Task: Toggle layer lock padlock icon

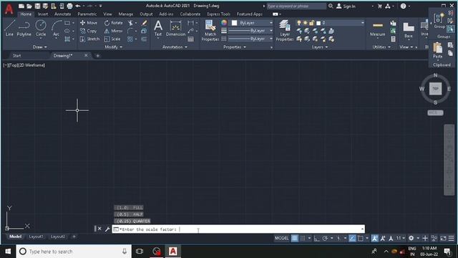Action: (x=312, y=23)
